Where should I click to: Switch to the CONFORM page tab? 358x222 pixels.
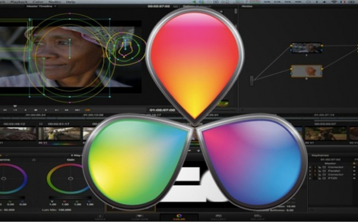click(140, 217)
